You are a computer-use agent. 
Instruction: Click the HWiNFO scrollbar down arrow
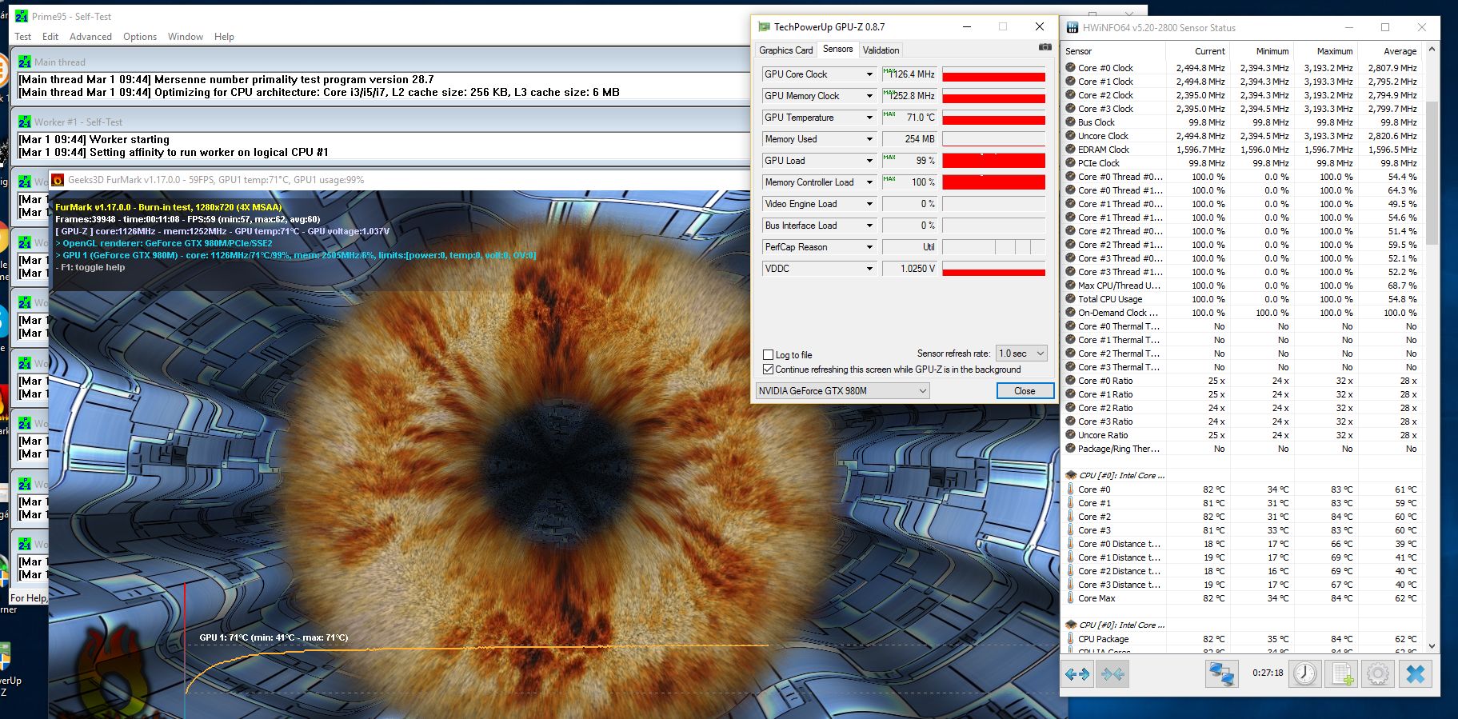1432,645
